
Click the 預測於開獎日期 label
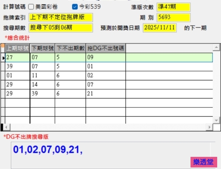120,28
